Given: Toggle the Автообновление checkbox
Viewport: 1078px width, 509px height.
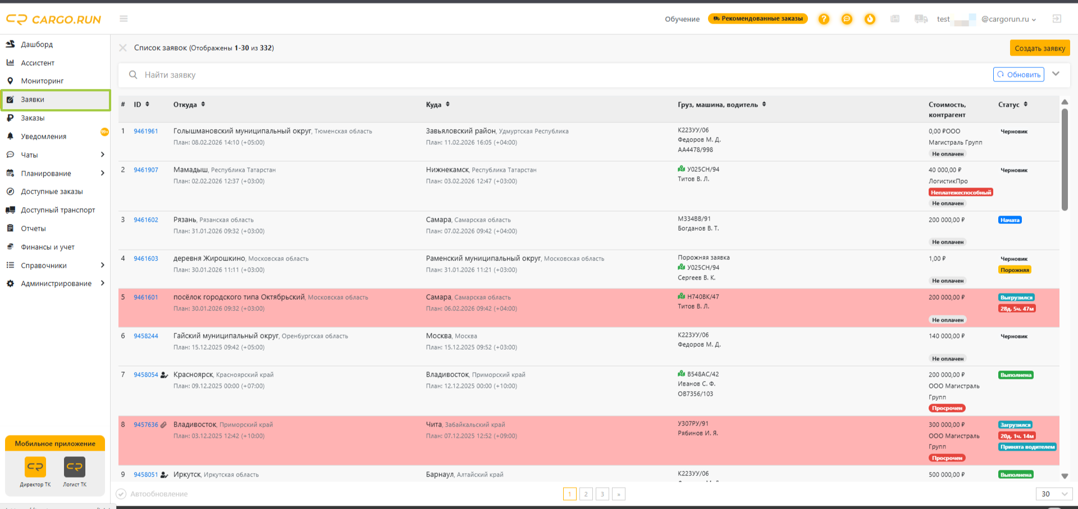Looking at the screenshot, I should [121, 494].
